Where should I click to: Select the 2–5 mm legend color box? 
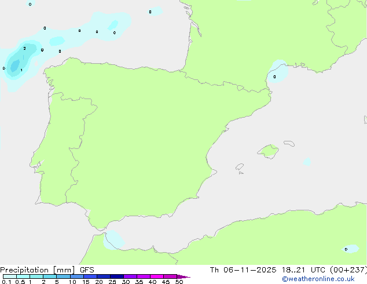50,276
